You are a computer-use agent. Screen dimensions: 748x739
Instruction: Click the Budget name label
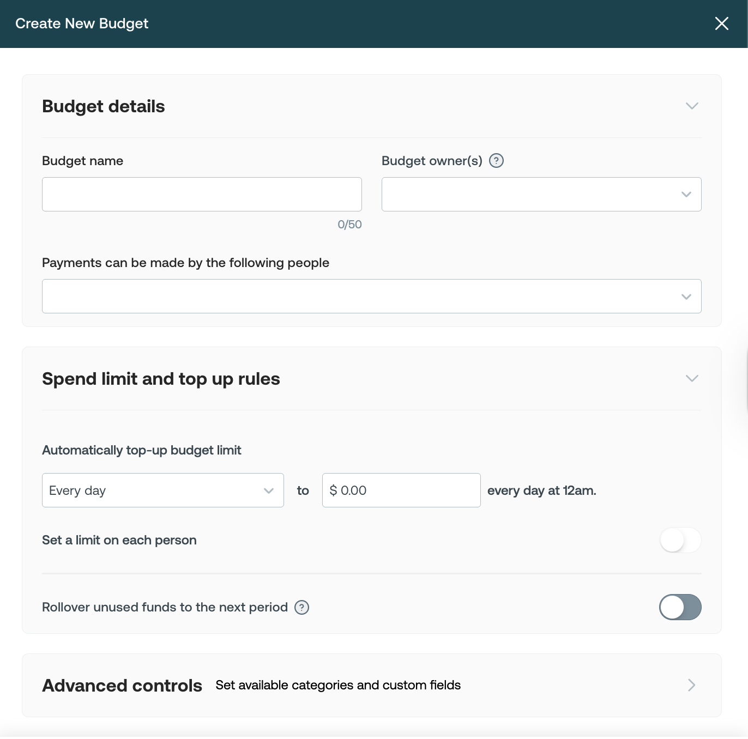[82, 161]
